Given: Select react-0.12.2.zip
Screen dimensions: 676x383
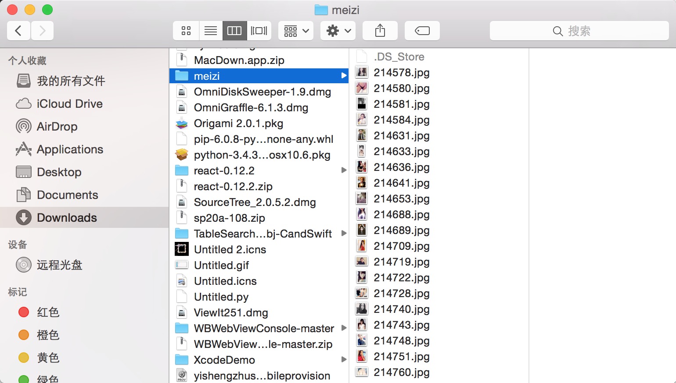Looking at the screenshot, I should [259, 187].
